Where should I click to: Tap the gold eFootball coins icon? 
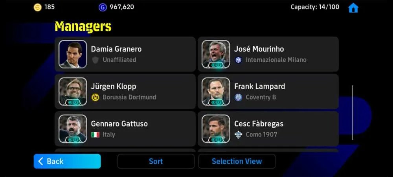(x=38, y=7)
